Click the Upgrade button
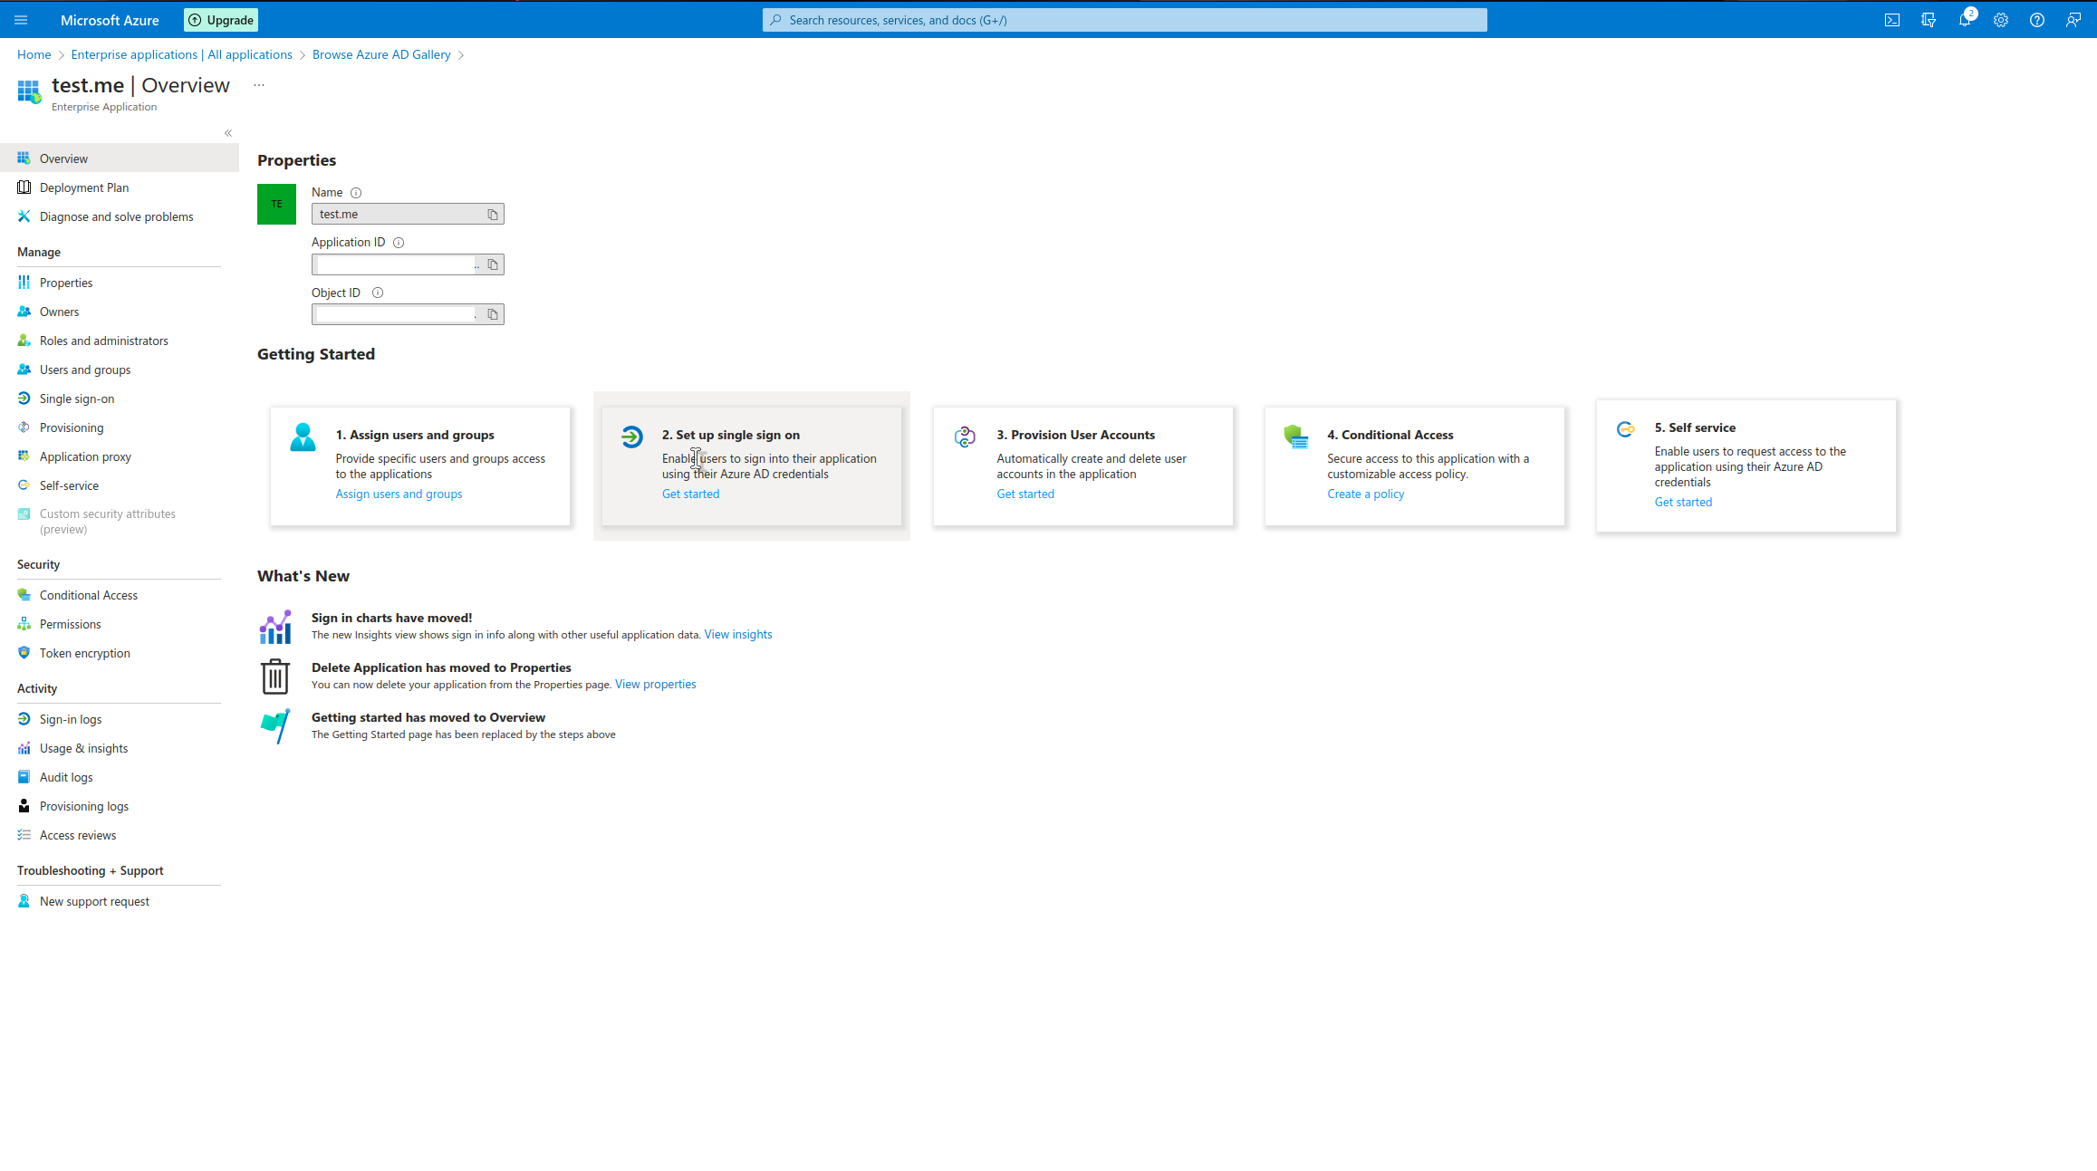The width and height of the screenshot is (2097, 1171). (221, 20)
